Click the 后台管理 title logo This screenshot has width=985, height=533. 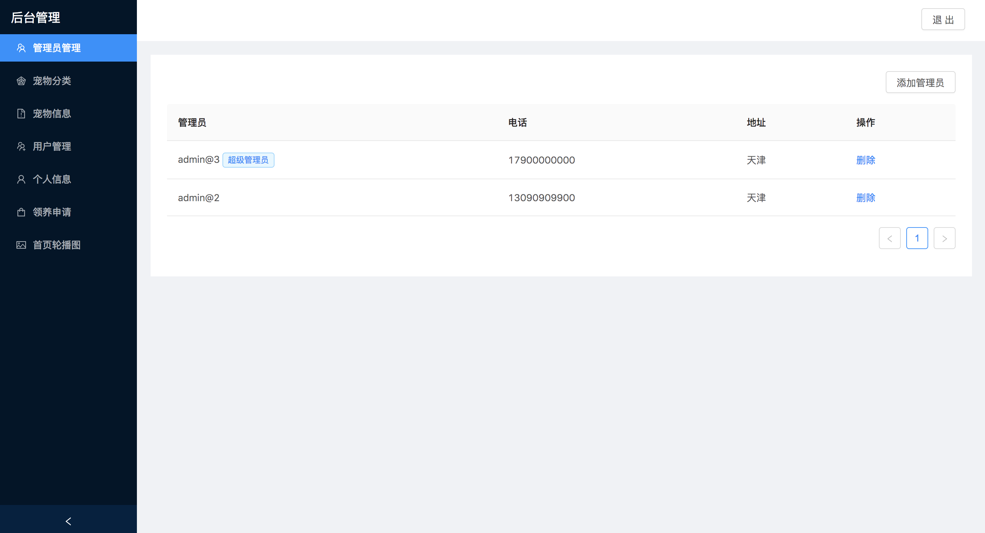pyautogui.click(x=36, y=17)
